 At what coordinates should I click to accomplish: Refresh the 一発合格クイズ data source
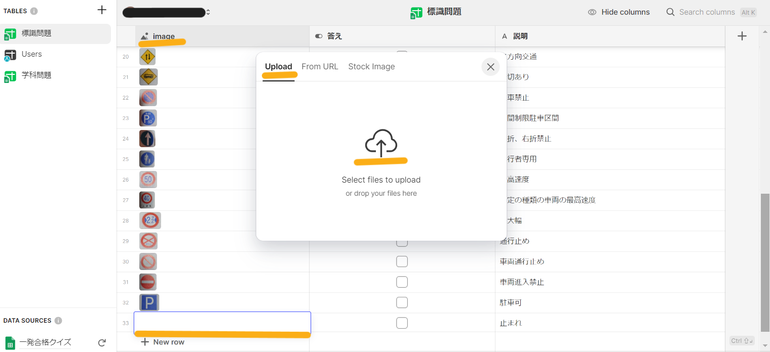(102, 343)
